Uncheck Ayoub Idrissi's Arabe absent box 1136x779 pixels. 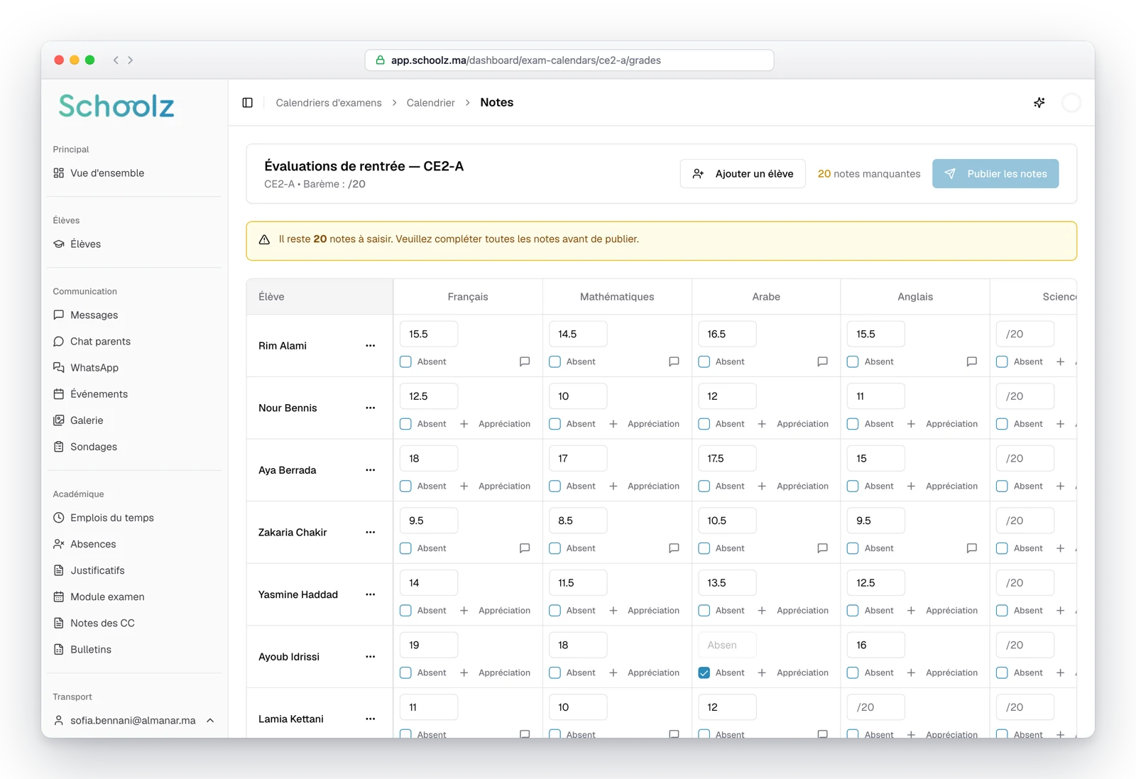point(704,672)
